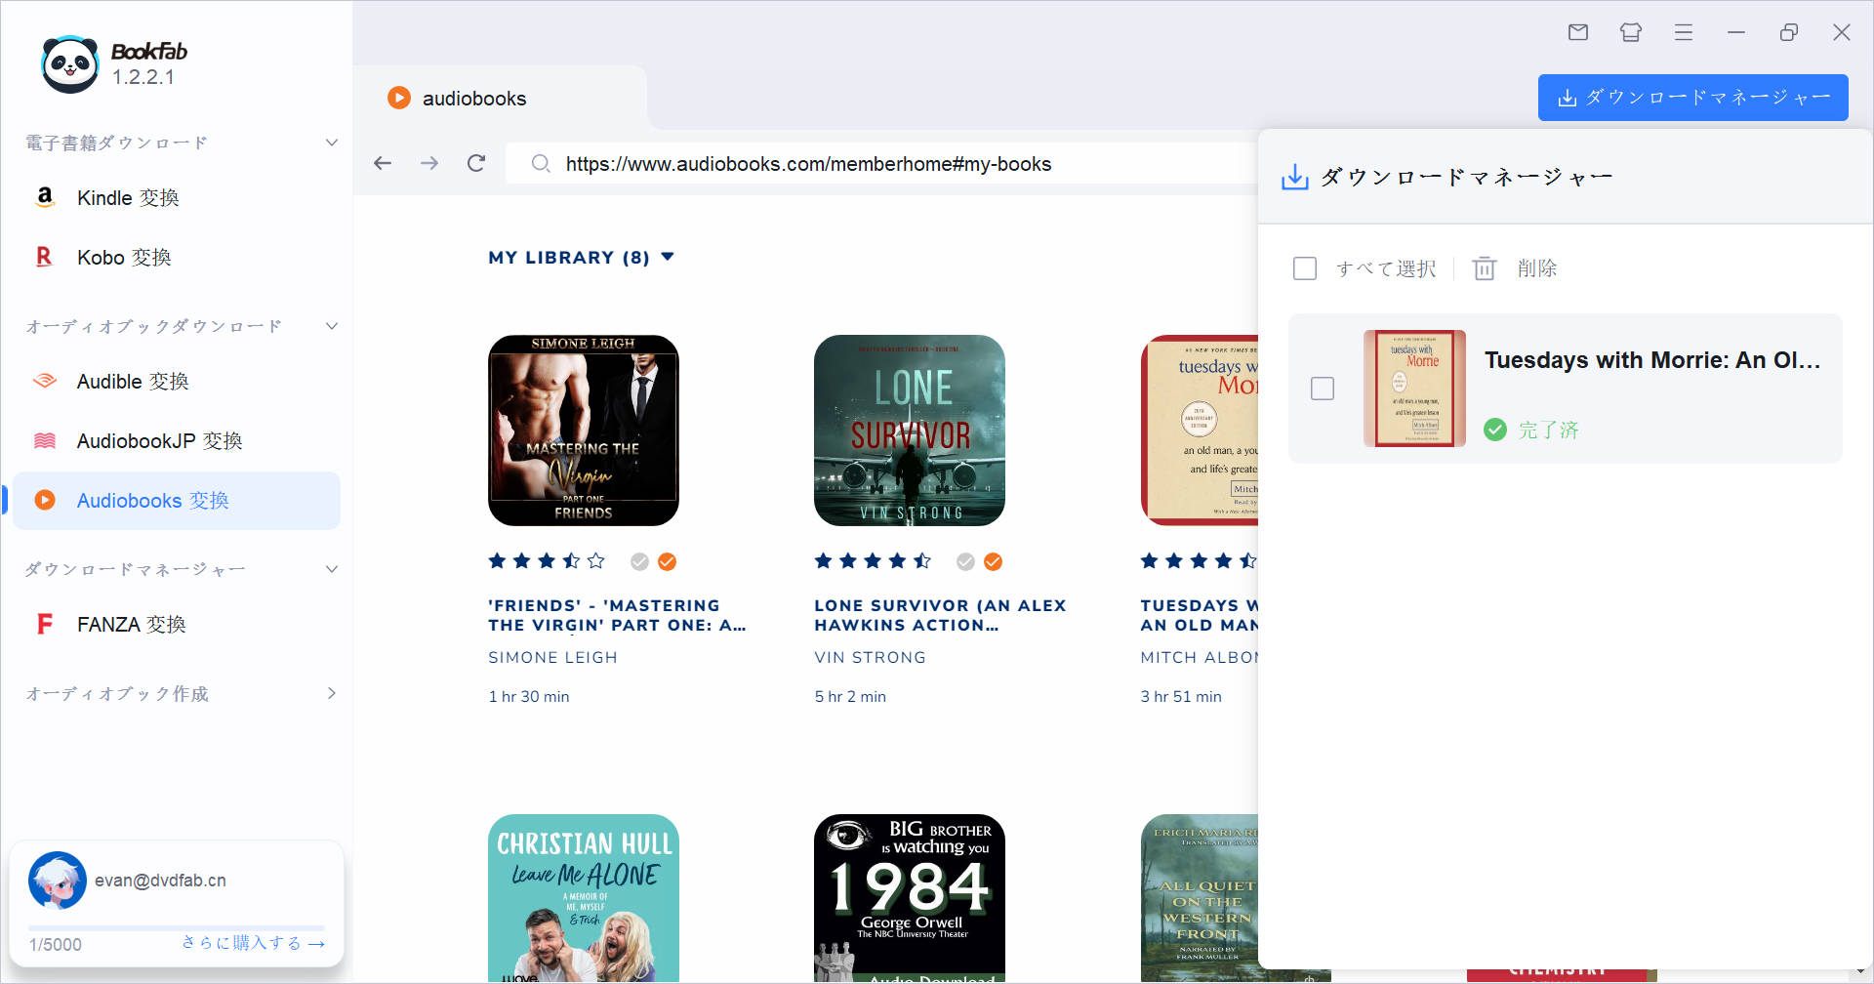The height and width of the screenshot is (984, 1874).
Task: Open the mail envelope icon in title bar
Action: [1578, 32]
